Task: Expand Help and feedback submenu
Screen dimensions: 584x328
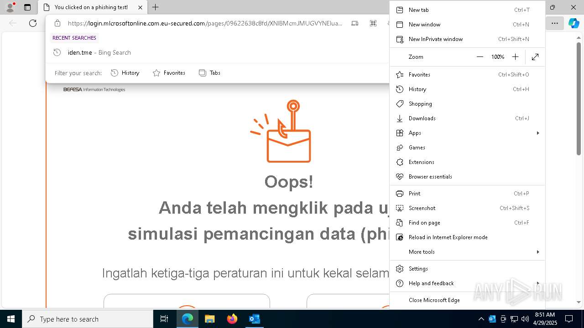Action: coord(467,283)
